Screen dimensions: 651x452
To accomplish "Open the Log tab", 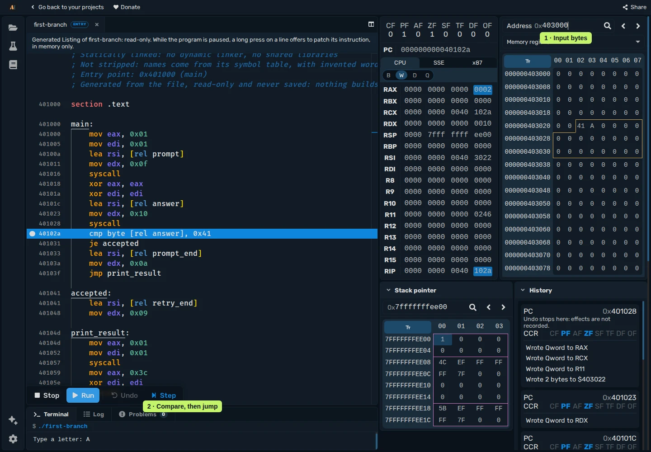I will (94, 414).
